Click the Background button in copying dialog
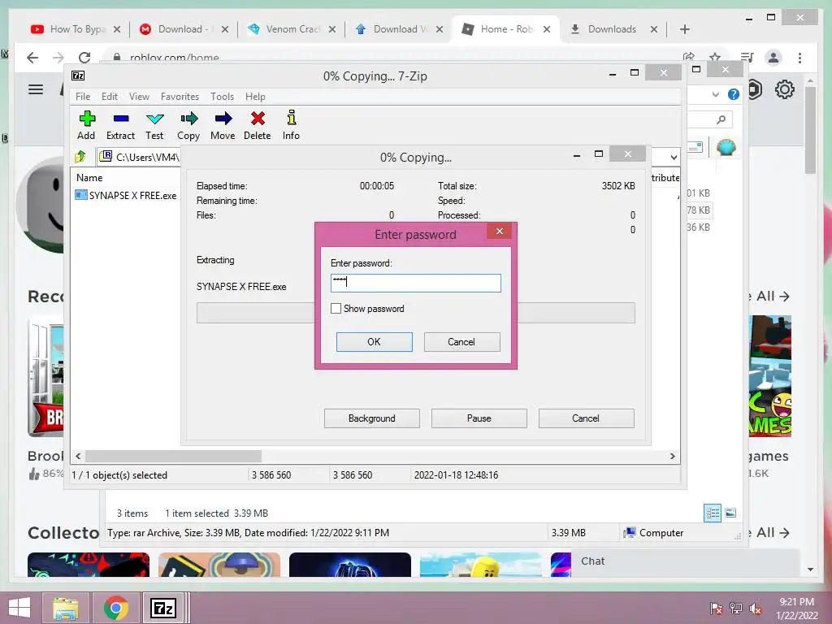This screenshot has width=832, height=624. click(x=372, y=418)
